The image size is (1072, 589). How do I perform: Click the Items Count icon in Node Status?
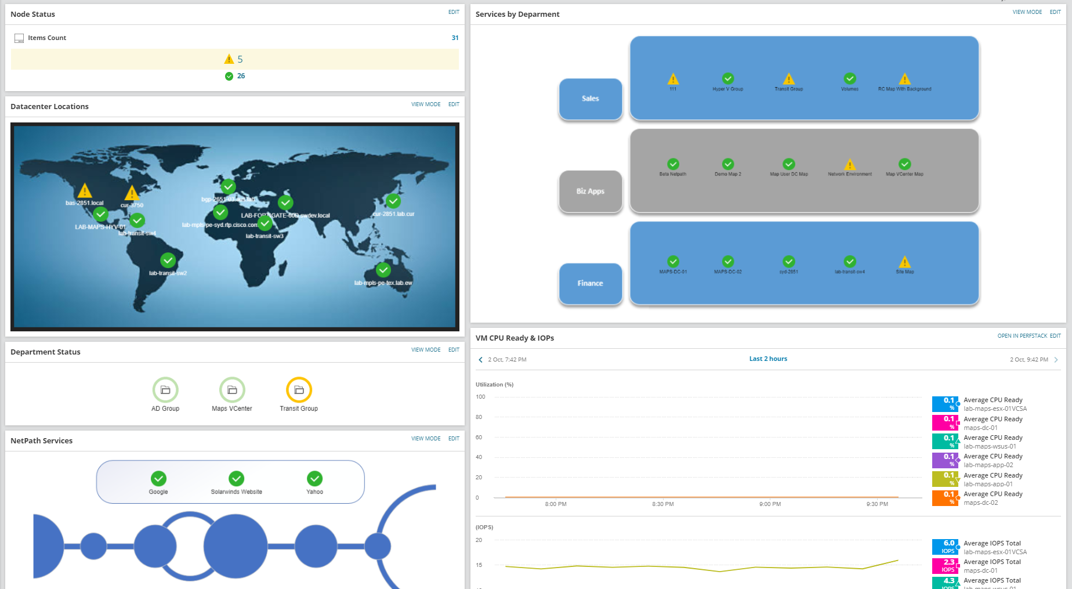(19, 38)
